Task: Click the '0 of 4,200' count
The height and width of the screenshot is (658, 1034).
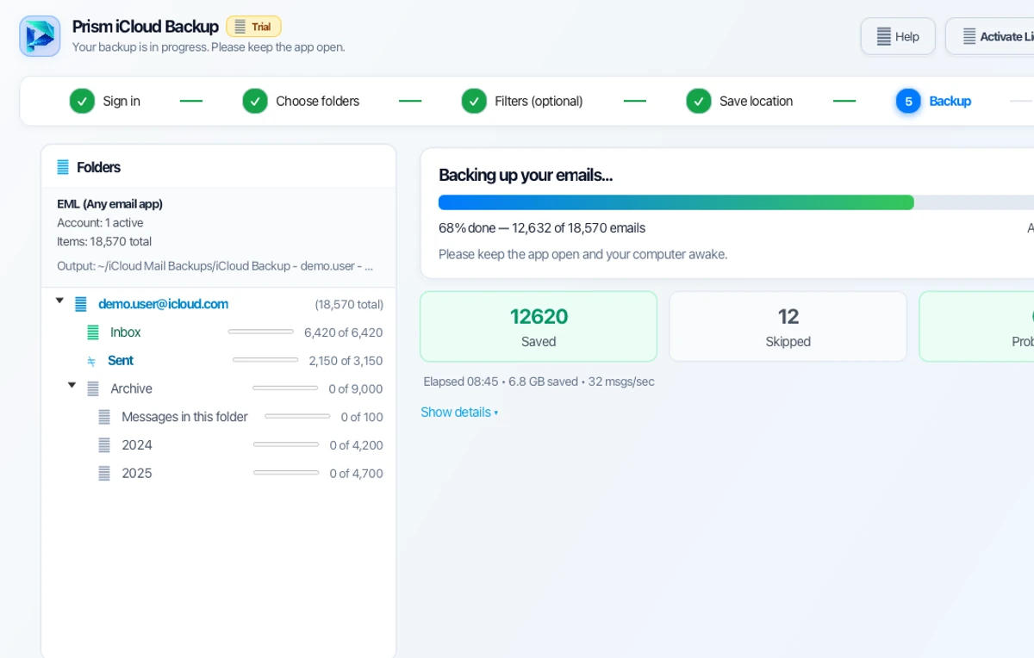Action: [357, 445]
